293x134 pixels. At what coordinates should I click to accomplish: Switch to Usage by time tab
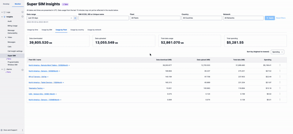[x=33, y=30]
